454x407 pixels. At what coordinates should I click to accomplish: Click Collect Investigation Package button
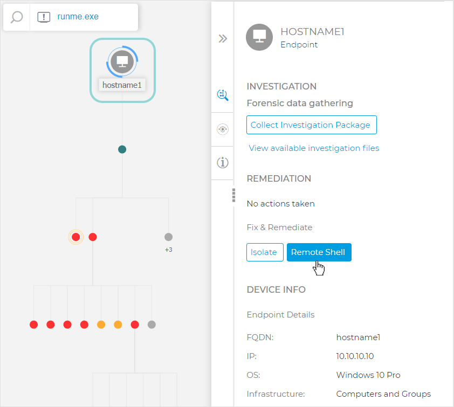coord(311,125)
